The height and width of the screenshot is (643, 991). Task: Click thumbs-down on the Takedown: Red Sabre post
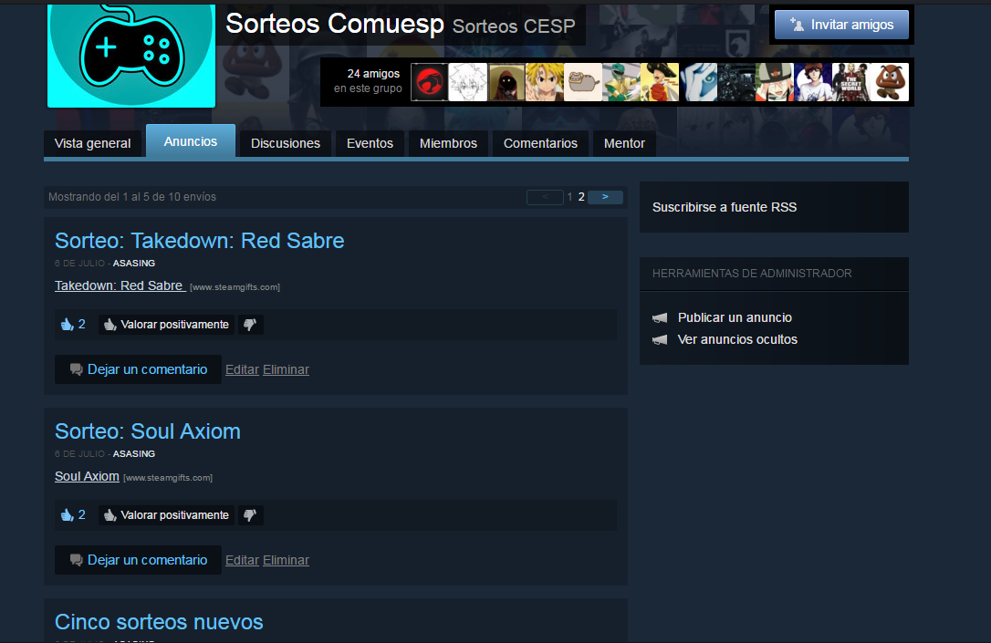pos(250,325)
